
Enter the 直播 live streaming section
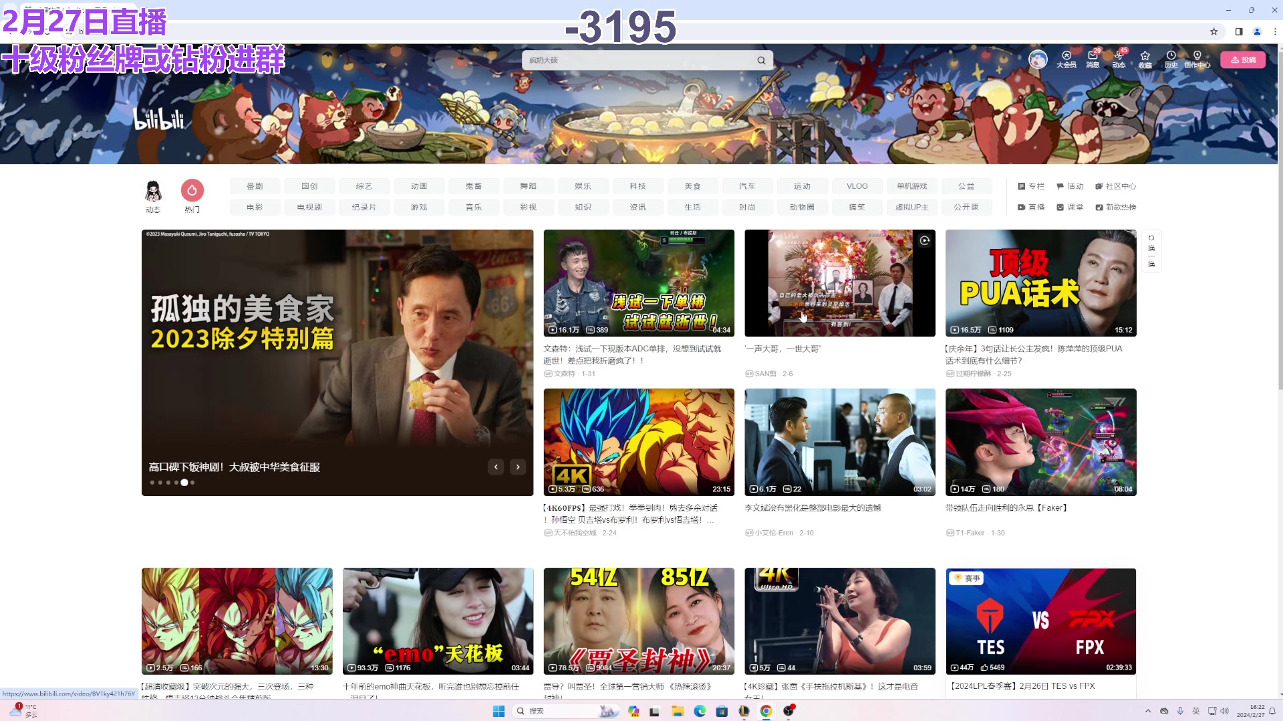(x=1034, y=207)
